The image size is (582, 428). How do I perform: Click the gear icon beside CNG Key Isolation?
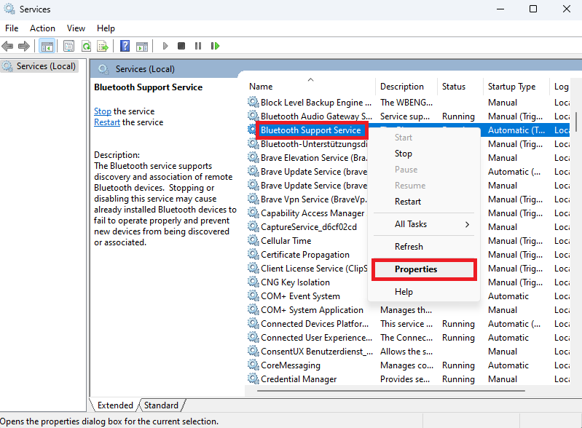(253, 282)
